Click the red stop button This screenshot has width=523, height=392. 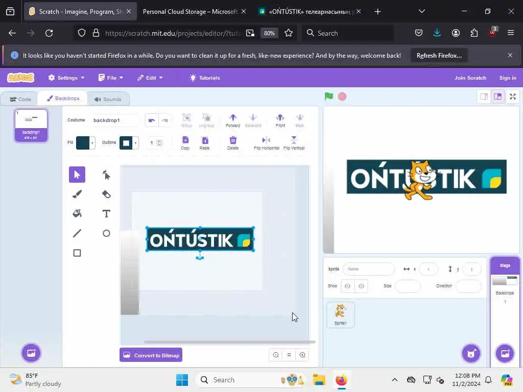pyautogui.click(x=342, y=96)
